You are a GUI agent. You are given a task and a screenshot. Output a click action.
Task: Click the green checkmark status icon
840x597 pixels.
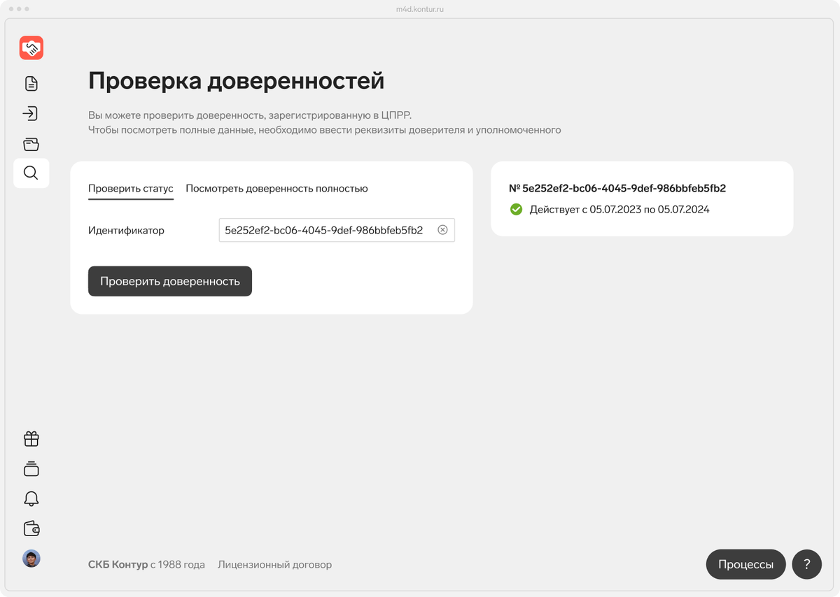click(516, 209)
